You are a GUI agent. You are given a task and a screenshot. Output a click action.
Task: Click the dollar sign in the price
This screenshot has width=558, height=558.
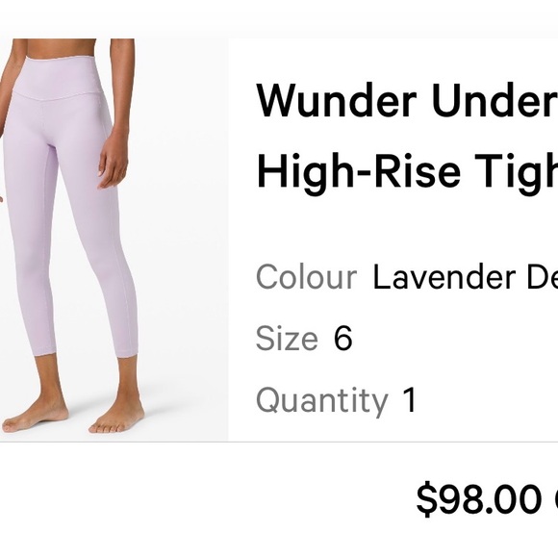426,498
